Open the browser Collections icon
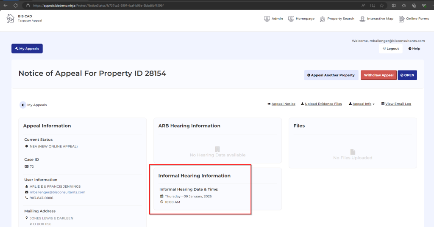 [414, 5]
